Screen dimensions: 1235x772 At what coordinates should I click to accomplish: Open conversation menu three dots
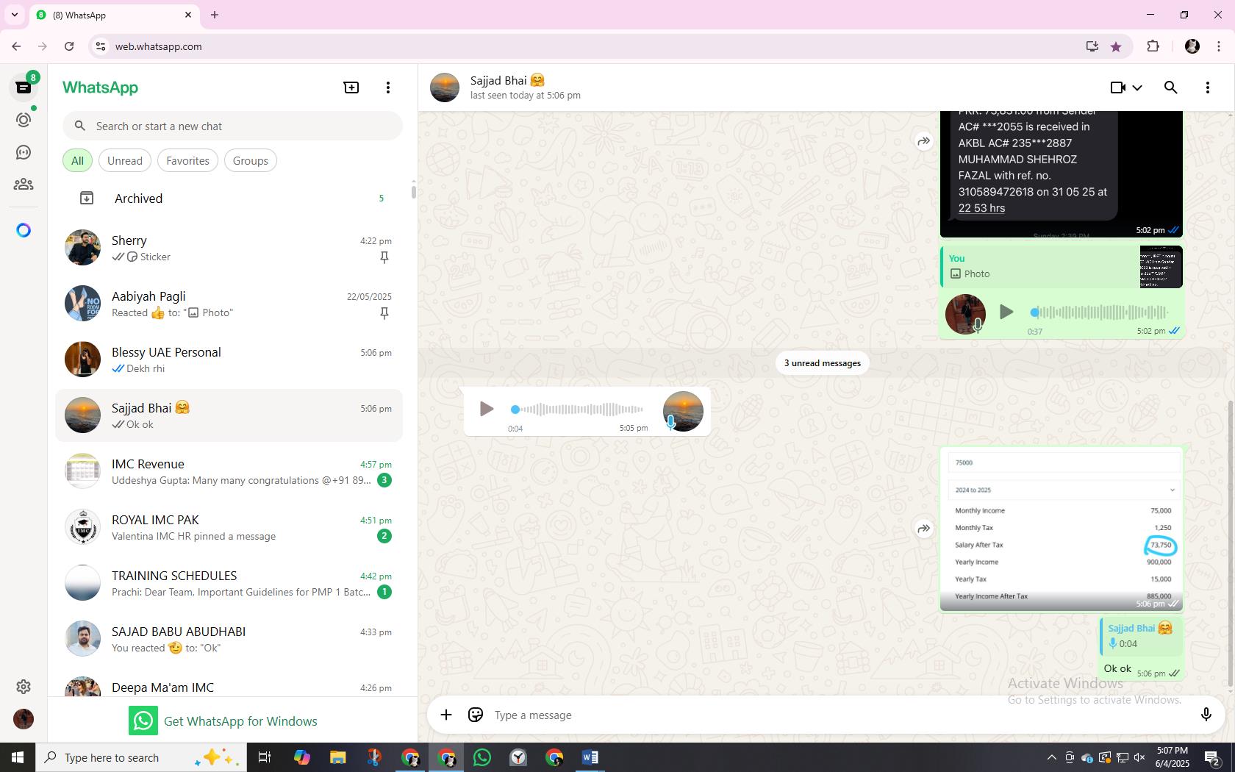pos(1208,87)
